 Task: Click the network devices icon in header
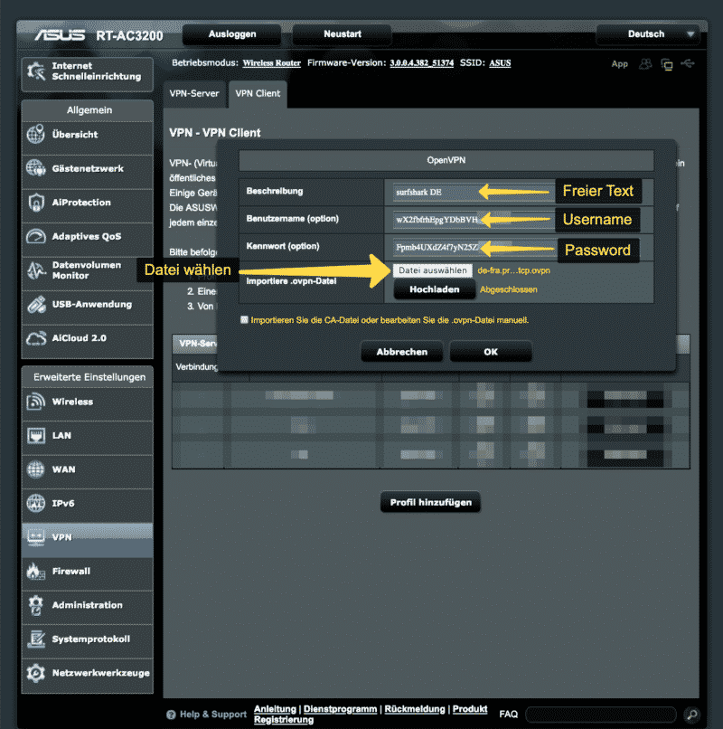[x=667, y=64]
